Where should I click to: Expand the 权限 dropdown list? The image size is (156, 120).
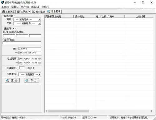point(39,23)
